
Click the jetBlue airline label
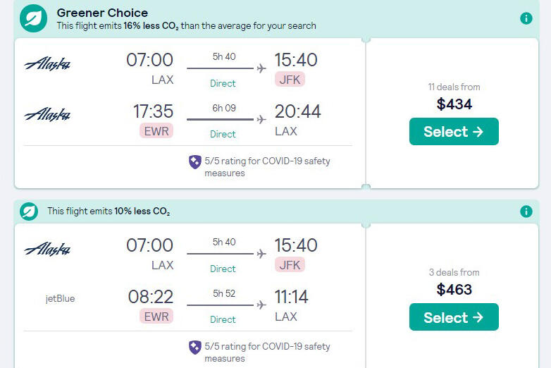60,298
